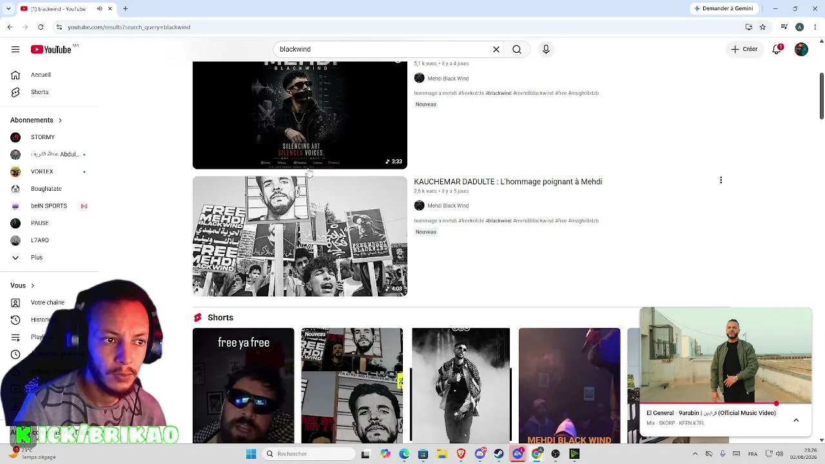Screen dimensions: 825x464
Task: Go back to previous page in browser
Action: coord(10,27)
